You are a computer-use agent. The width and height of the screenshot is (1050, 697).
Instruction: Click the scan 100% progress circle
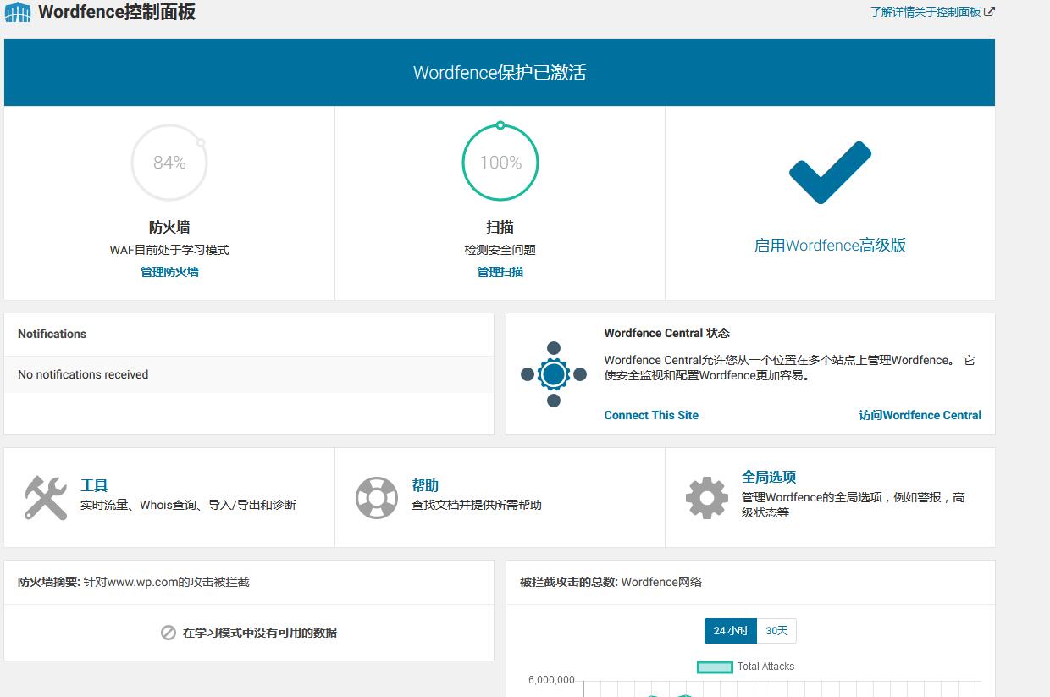pyautogui.click(x=500, y=162)
